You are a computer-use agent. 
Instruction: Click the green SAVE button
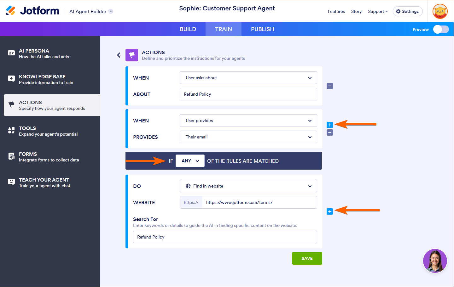307,258
